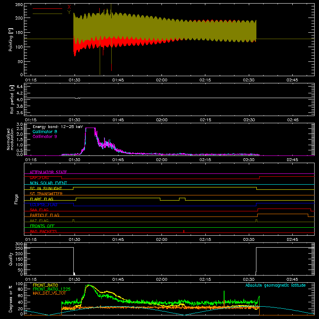319x319 pixels.
Task: Click the FRONT_RATIO legend entry
Action: (45, 285)
